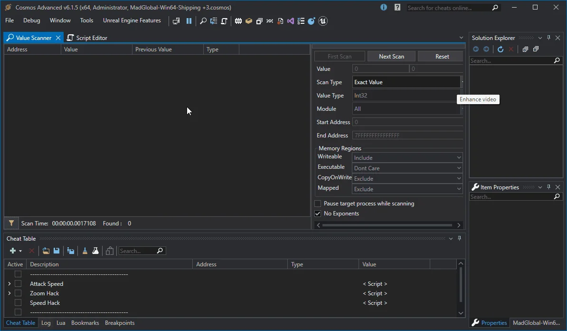Open the Writeable memory region dropdown

[x=407, y=157]
